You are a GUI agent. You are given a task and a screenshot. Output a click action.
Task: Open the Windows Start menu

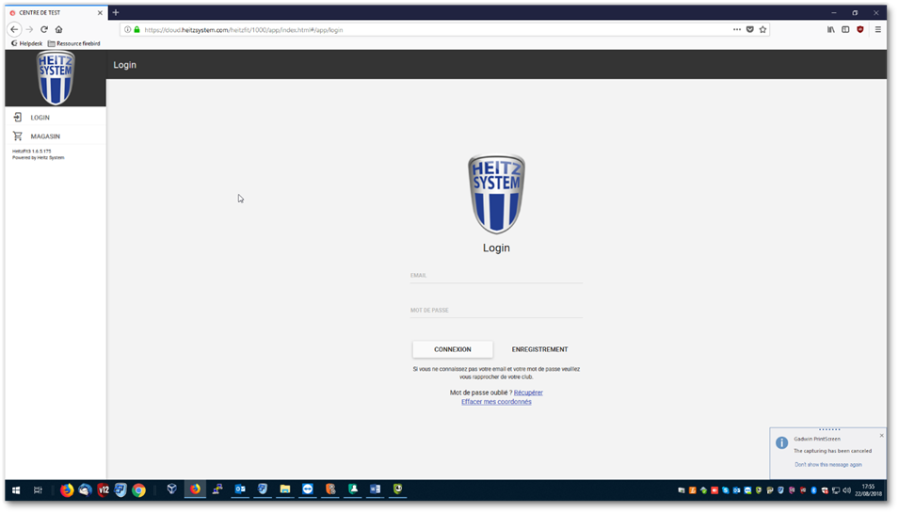pos(16,490)
